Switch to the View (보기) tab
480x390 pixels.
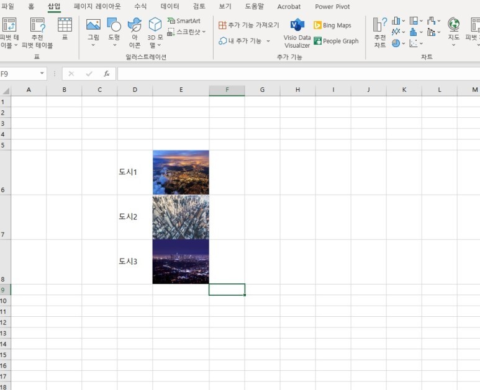coord(225,6)
